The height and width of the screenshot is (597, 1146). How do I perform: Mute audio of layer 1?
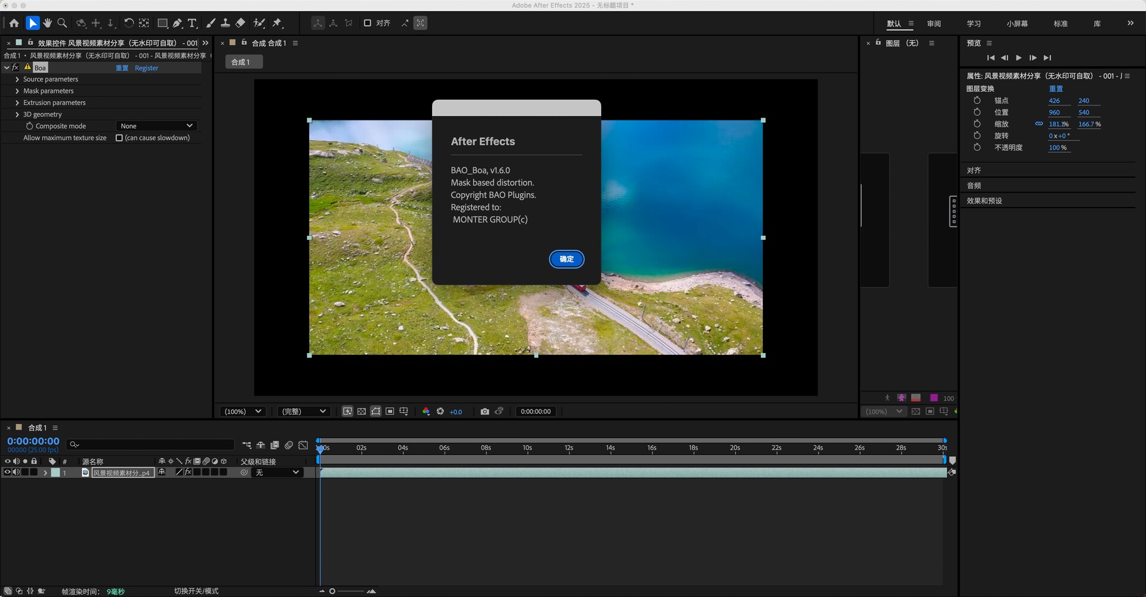pos(17,472)
